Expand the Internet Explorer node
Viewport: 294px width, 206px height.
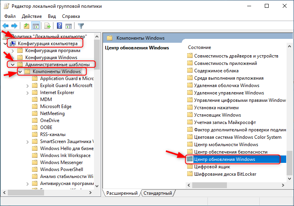coord(28,93)
